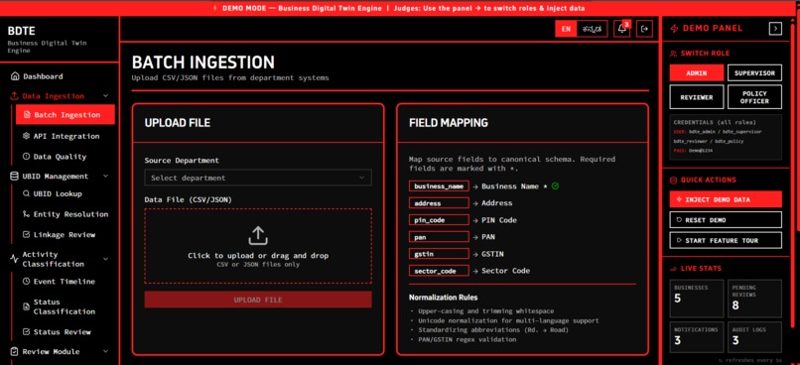The image size is (800, 365).
Task: Click the Upload File button
Action: [258, 300]
